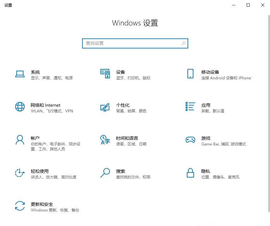The width and height of the screenshot is (270, 226).
Task: Select the Mobile devices (移动设备) phone icon
Action: click(190, 74)
